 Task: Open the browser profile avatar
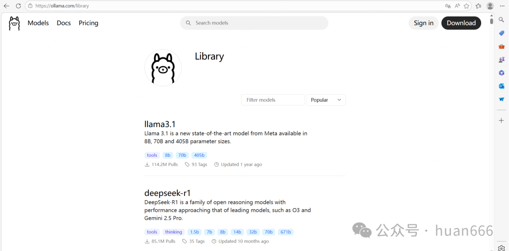click(490, 6)
